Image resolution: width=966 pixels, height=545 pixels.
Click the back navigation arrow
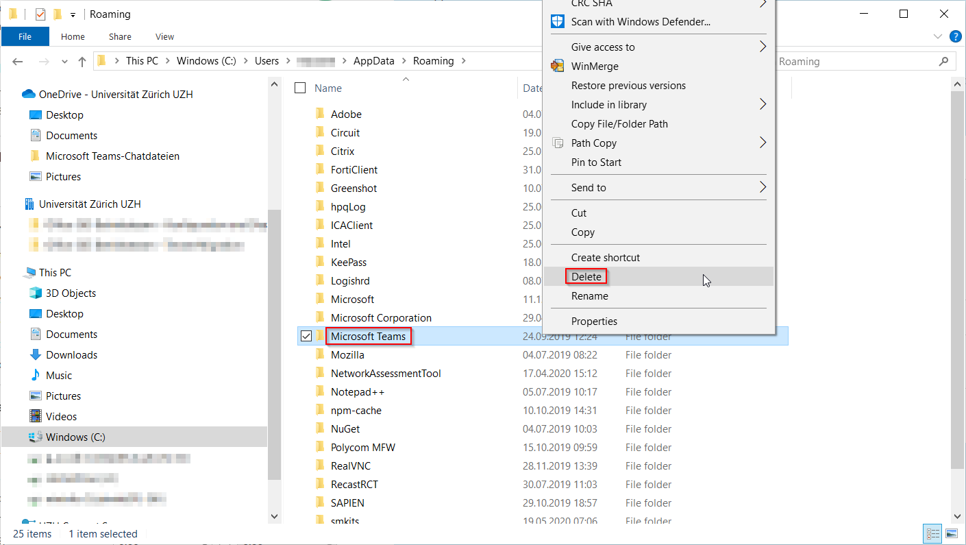click(x=17, y=61)
